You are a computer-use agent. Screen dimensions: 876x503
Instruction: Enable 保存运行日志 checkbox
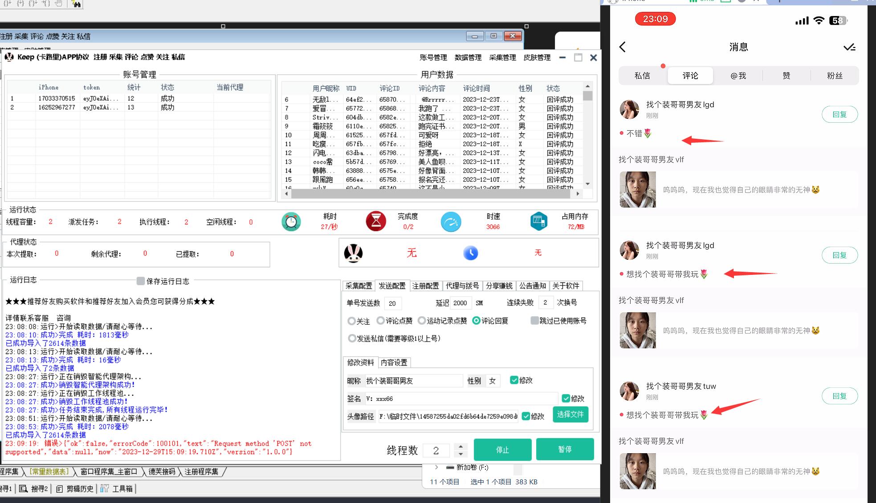pyautogui.click(x=141, y=281)
